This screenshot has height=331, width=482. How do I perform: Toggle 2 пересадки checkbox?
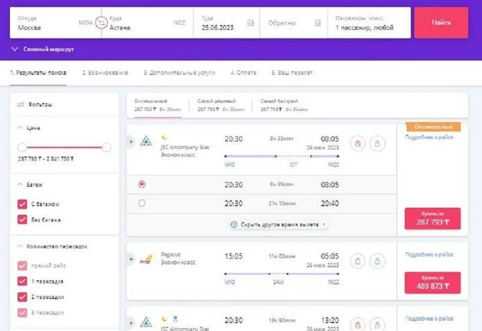[22, 297]
